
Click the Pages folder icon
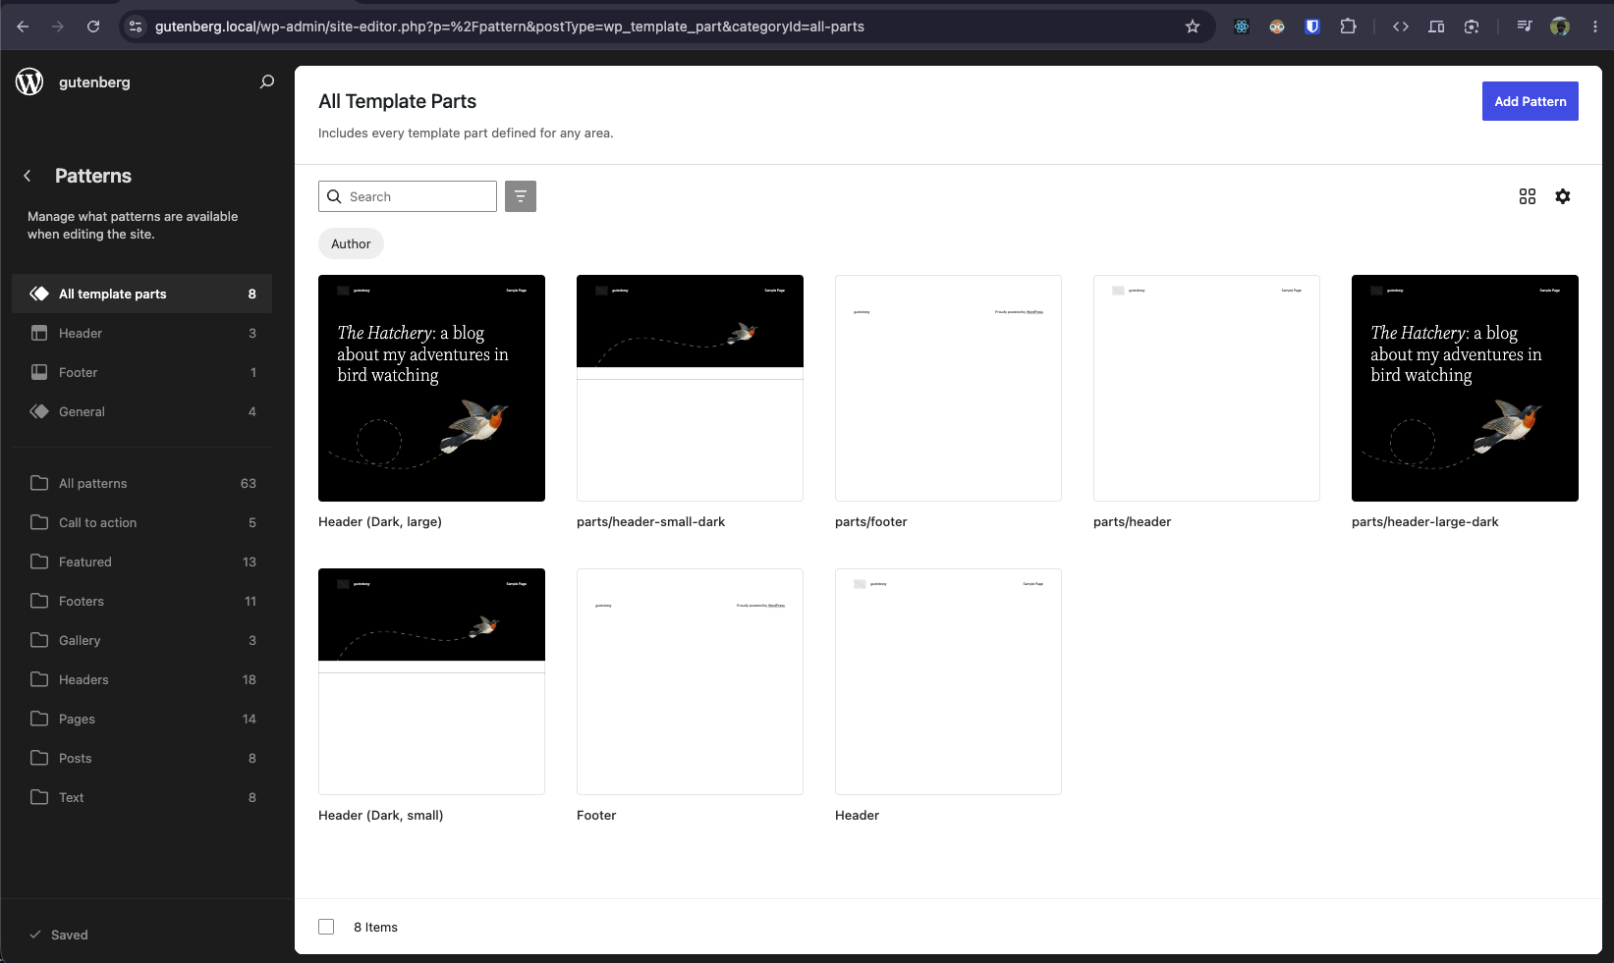tap(39, 719)
